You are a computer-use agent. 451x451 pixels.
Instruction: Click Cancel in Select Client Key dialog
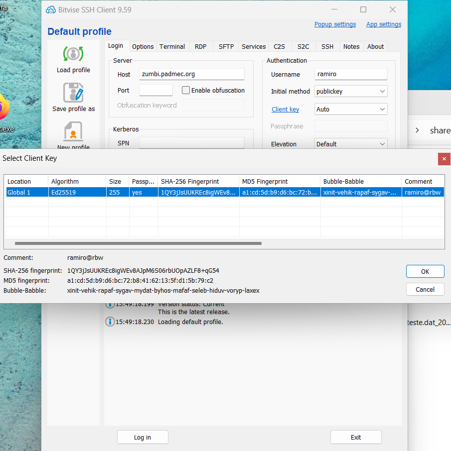[425, 289]
